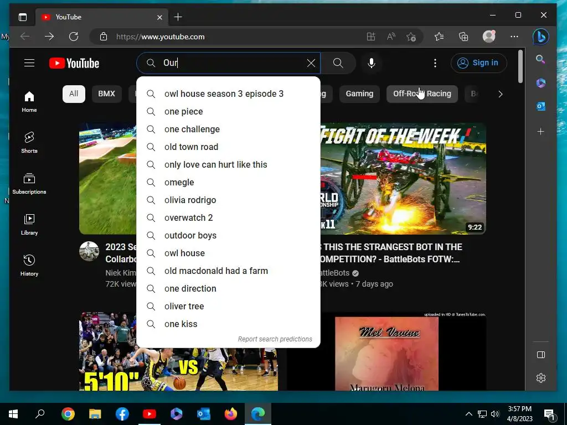Open the tab actions menu icon

[23, 17]
